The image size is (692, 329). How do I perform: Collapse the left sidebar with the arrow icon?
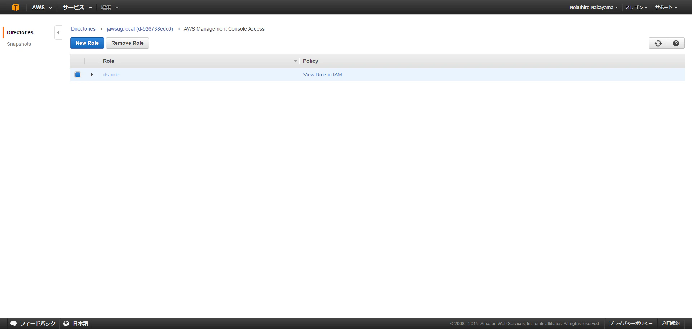click(x=58, y=32)
